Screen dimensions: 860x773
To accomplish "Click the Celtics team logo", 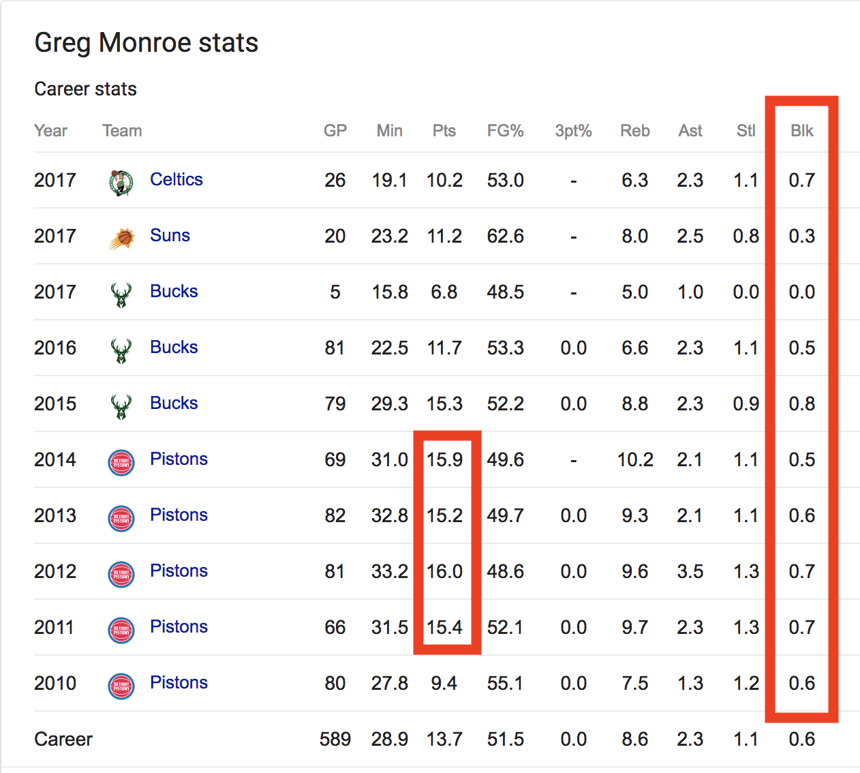I will click(121, 182).
